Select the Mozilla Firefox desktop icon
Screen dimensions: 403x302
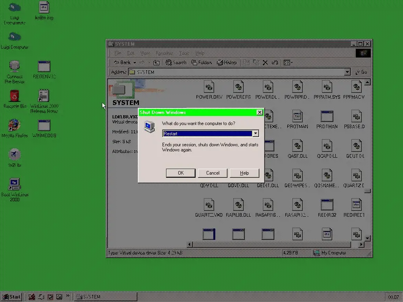tap(15, 129)
